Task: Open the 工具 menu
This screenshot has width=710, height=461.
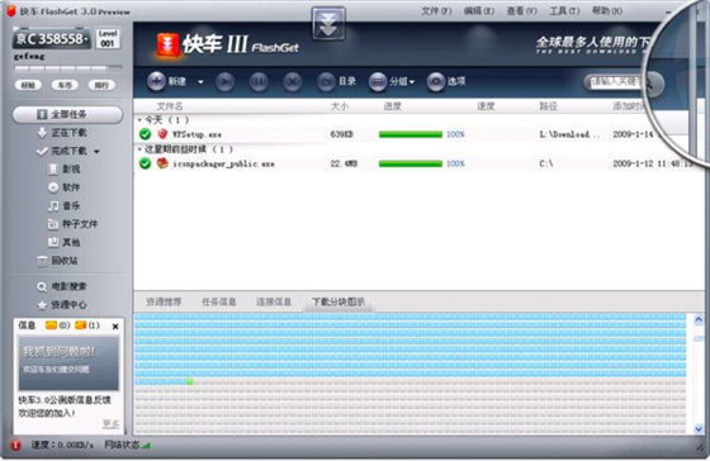Action: (x=565, y=11)
